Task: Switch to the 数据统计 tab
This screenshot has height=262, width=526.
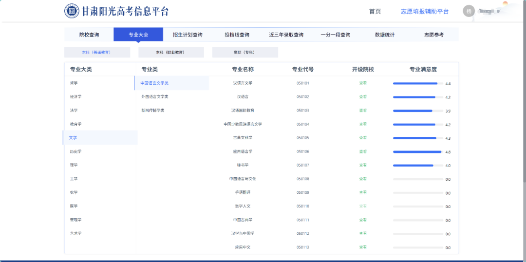Action: (x=385, y=35)
